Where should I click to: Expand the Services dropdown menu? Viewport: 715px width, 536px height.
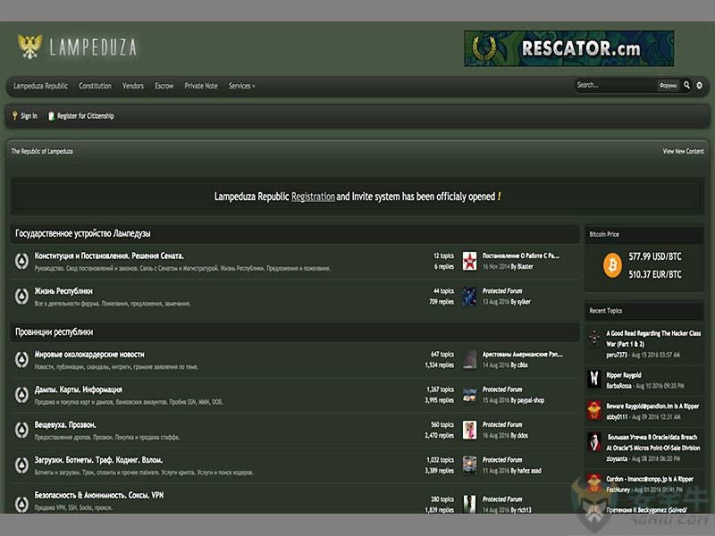point(241,86)
